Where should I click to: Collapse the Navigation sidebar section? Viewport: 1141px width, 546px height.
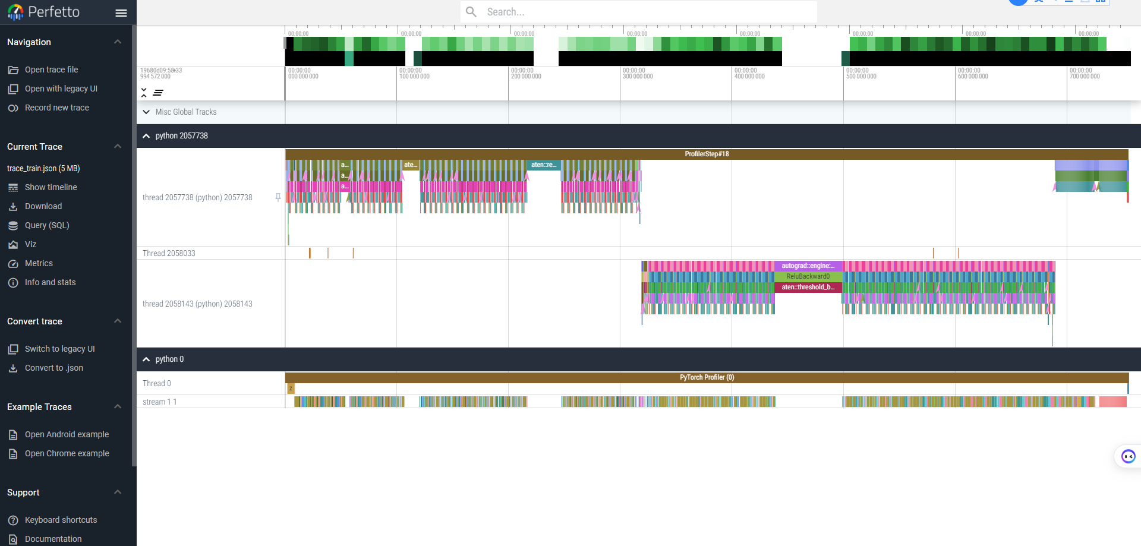(x=118, y=42)
